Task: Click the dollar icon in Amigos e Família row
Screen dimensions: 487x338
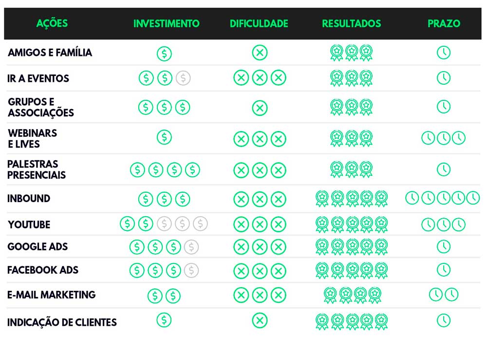Action: (164, 54)
